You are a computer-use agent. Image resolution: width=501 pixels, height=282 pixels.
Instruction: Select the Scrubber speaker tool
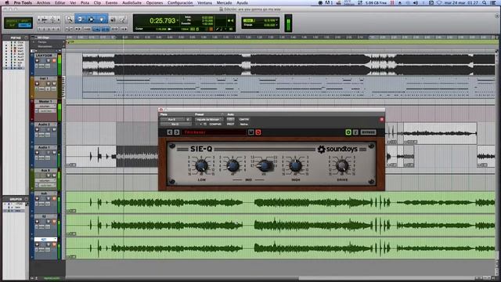click(x=113, y=20)
